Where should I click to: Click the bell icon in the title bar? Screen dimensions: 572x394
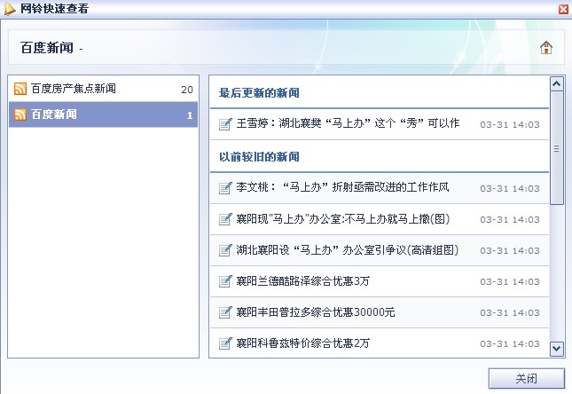click(x=10, y=9)
